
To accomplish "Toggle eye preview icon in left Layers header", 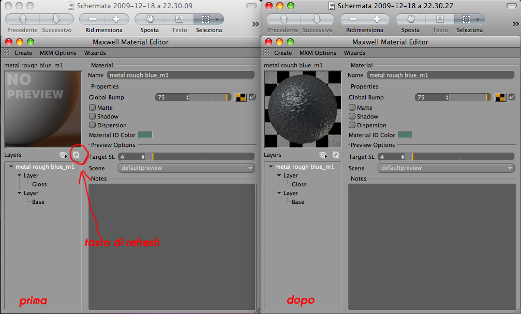I will 63,155.
